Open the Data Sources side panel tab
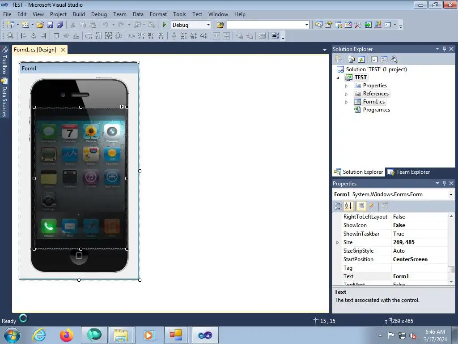This screenshot has height=344, width=458. [4, 98]
